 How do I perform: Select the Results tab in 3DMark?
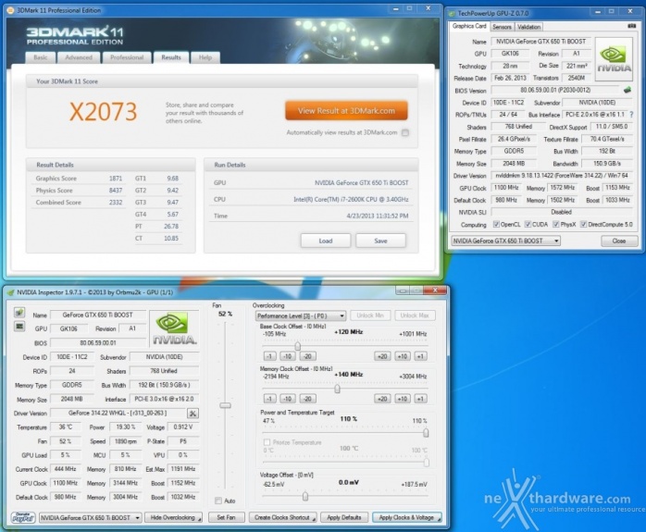coord(171,57)
